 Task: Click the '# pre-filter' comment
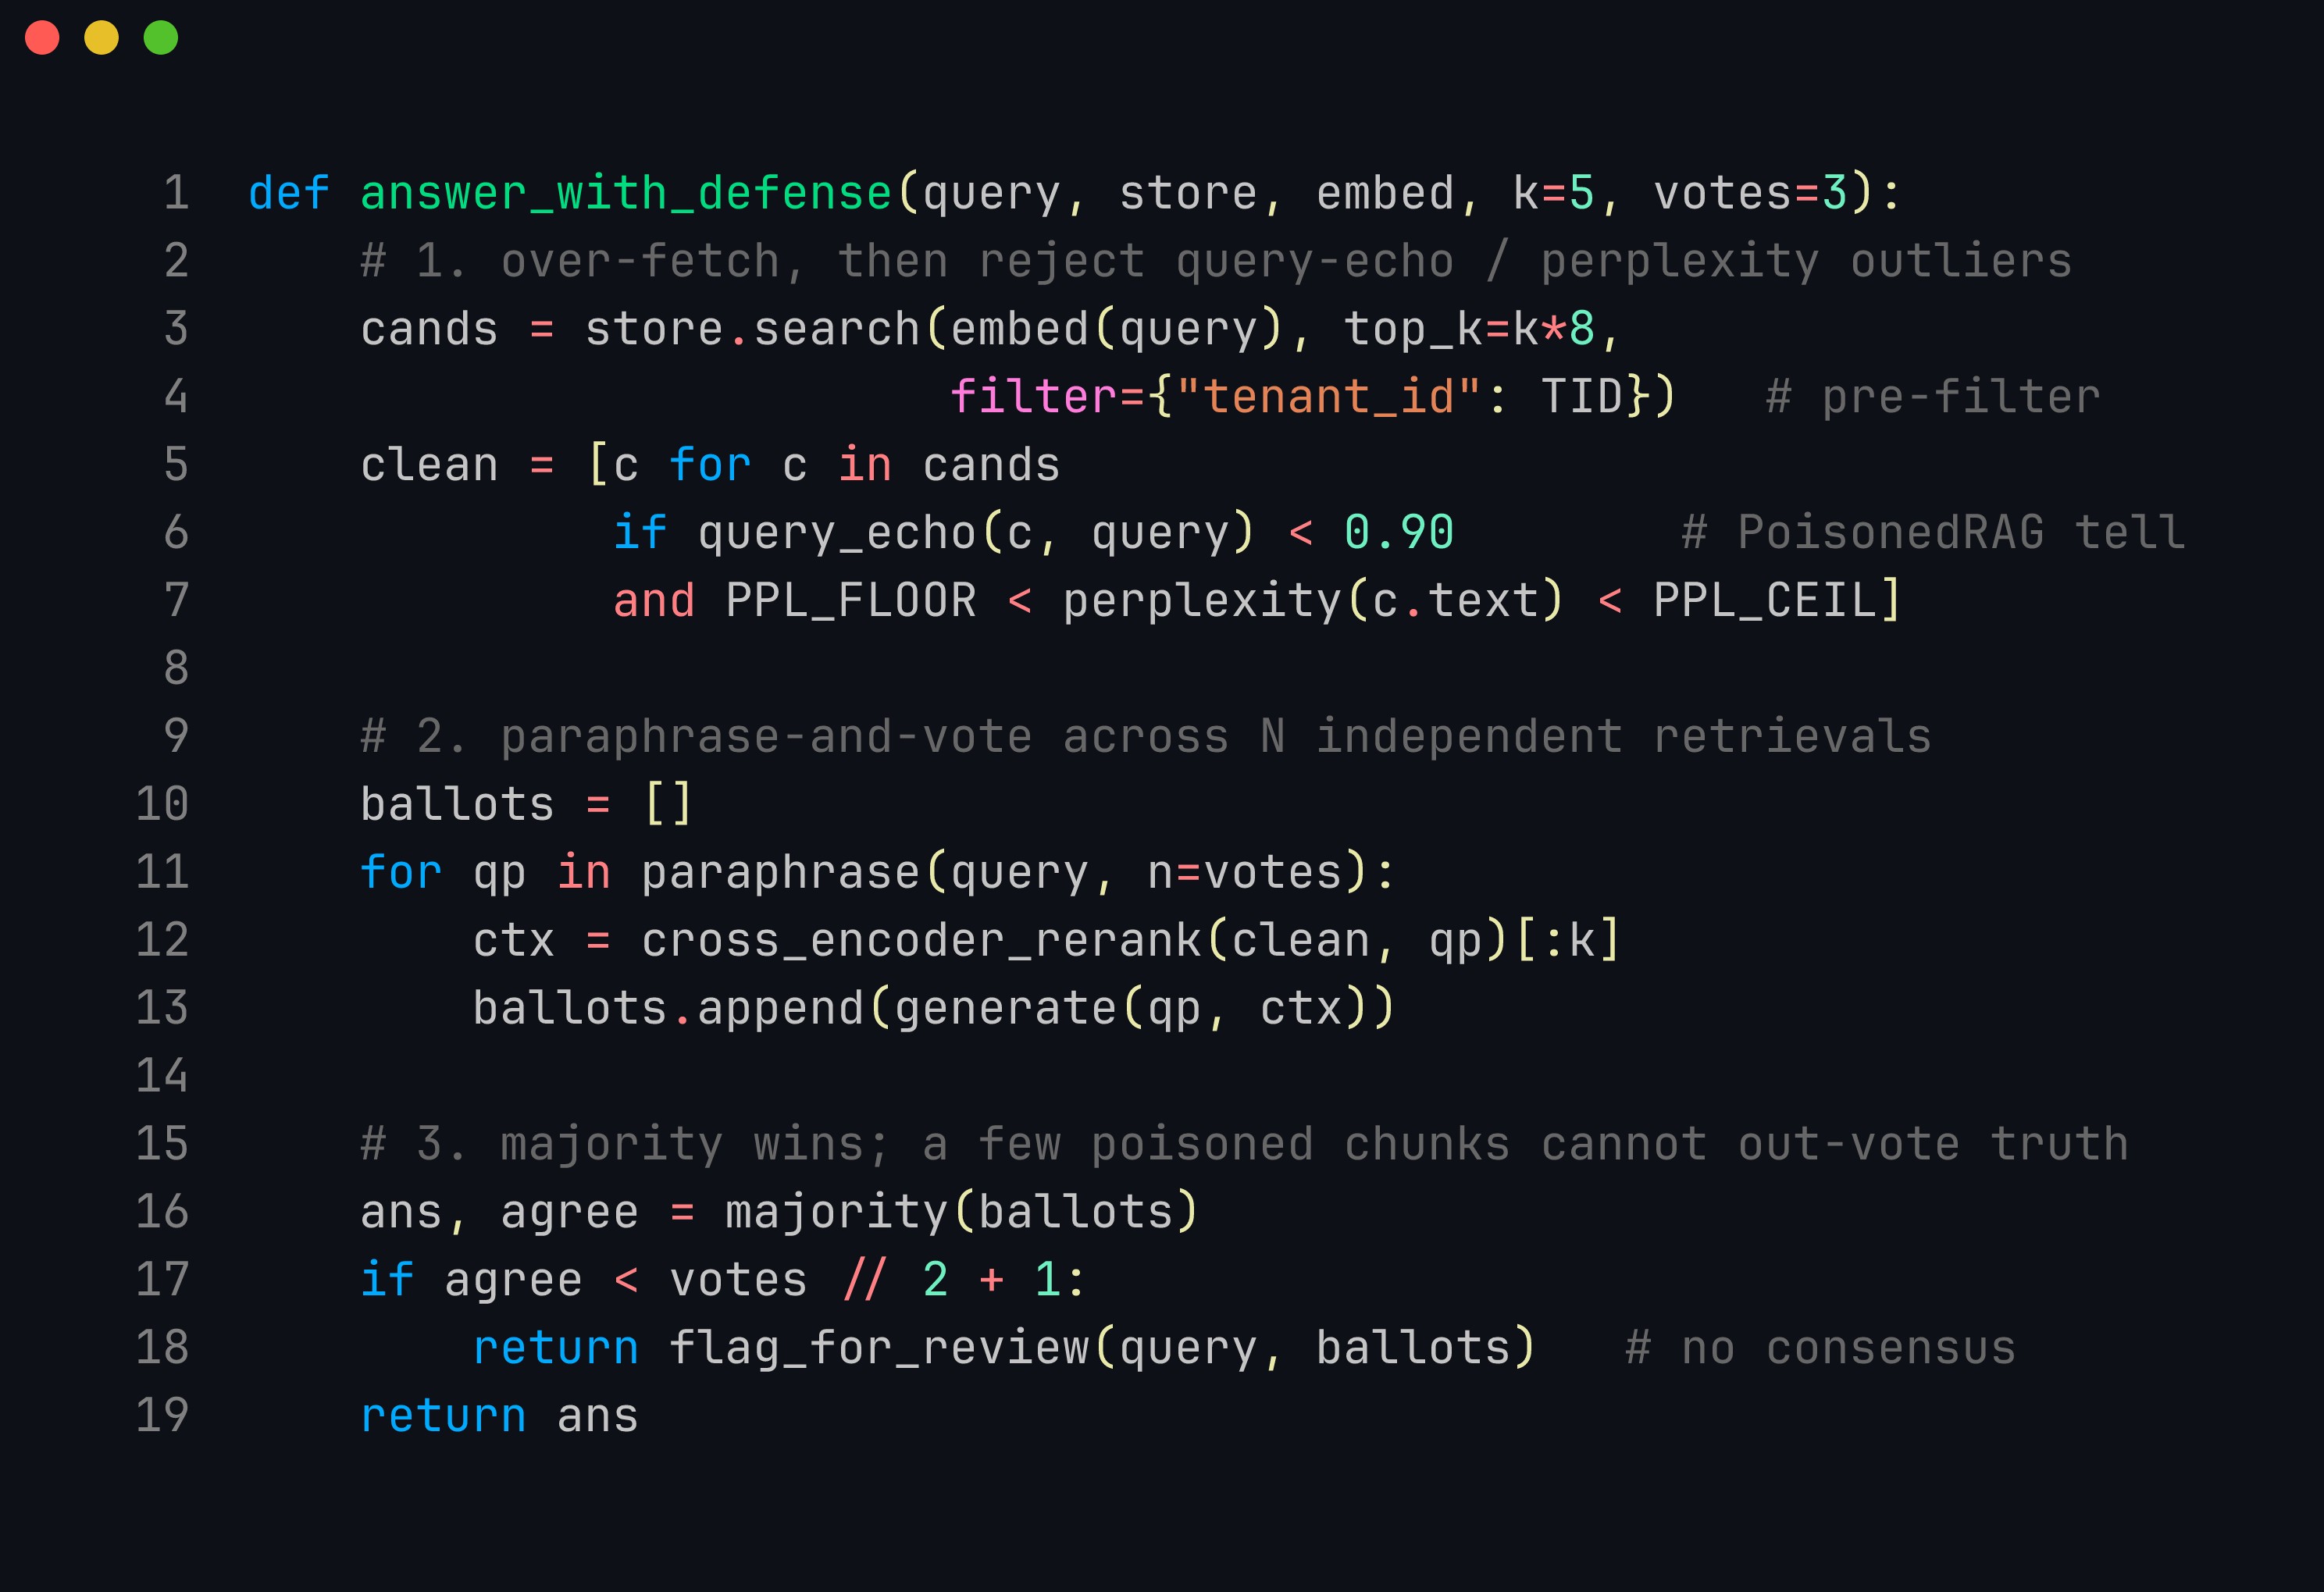(x=1933, y=397)
